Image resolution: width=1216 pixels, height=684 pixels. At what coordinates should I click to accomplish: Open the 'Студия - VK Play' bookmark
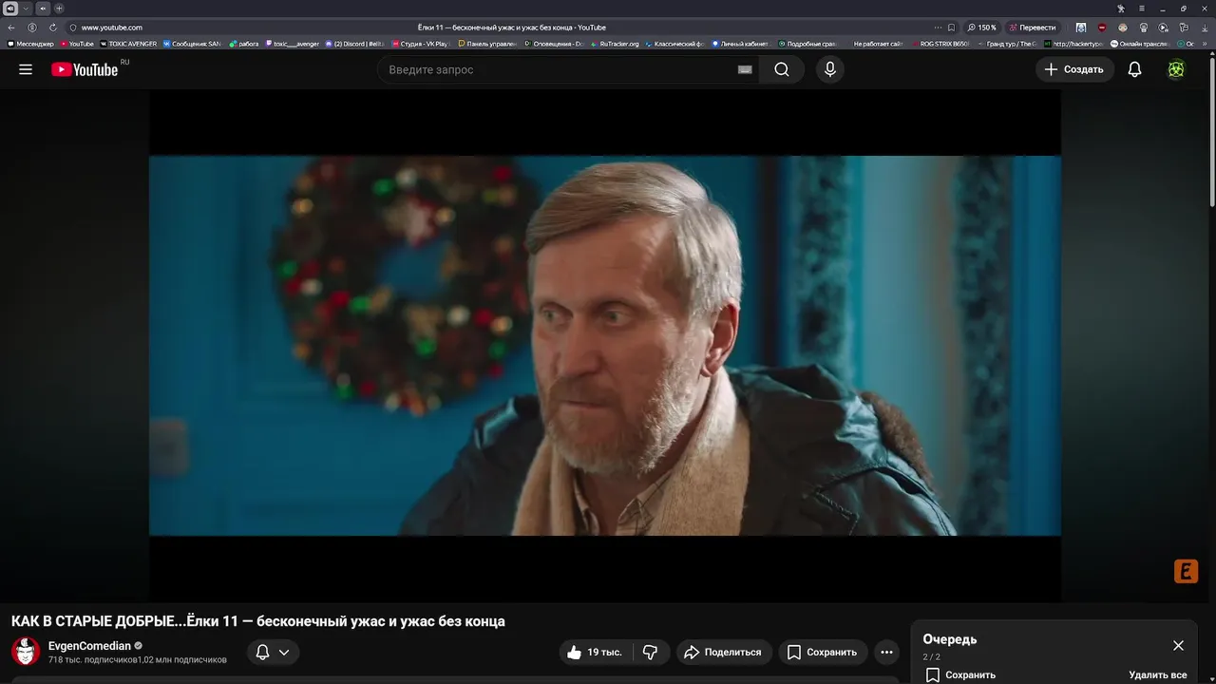[x=420, y=44]
